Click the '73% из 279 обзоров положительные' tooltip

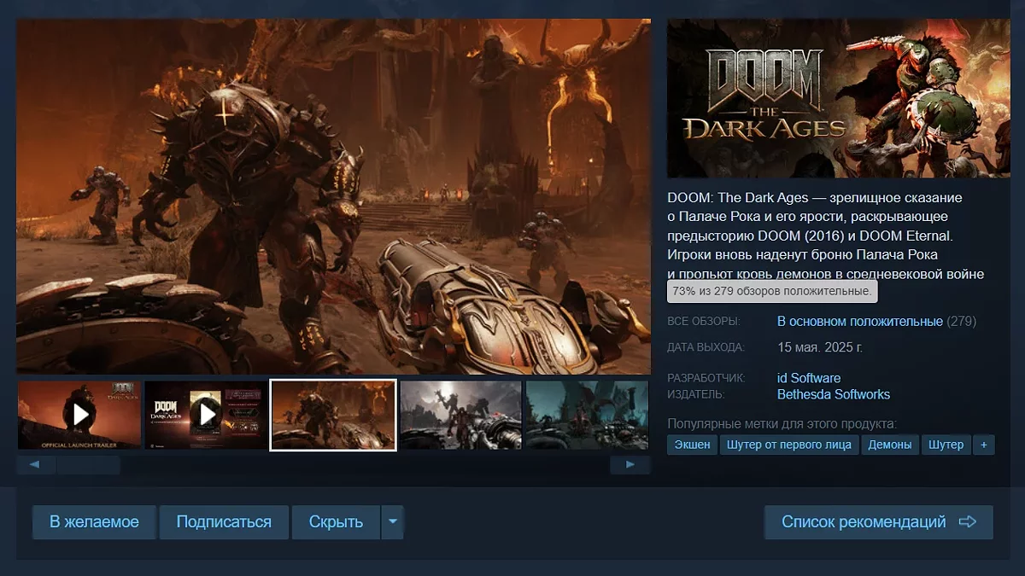click(772, 291)
